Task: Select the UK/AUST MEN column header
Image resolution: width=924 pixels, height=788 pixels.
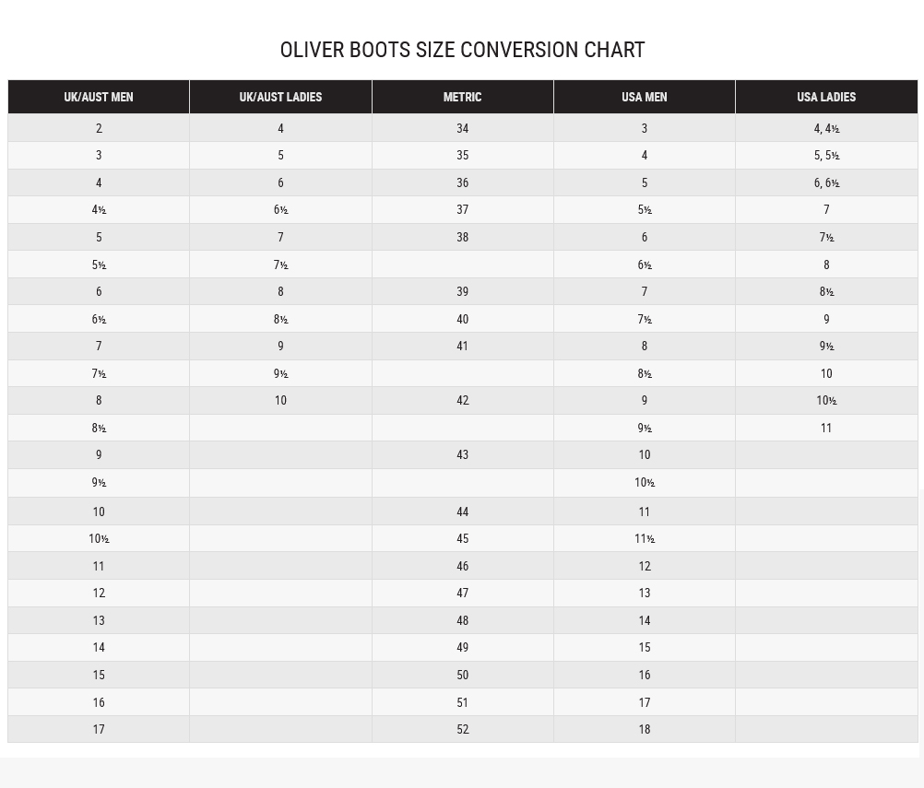Action: tap(99, 97)
